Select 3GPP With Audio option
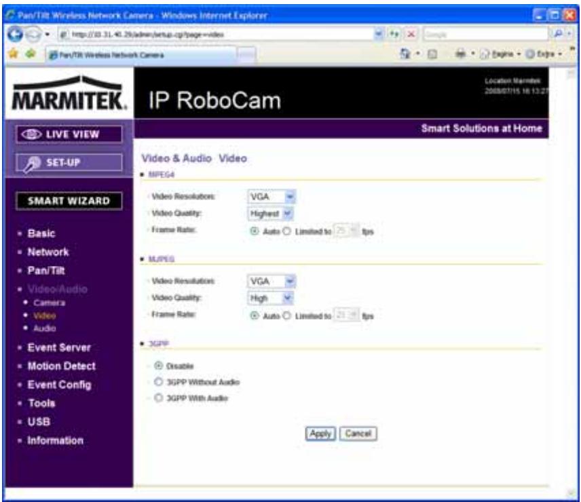 point(159,398)
